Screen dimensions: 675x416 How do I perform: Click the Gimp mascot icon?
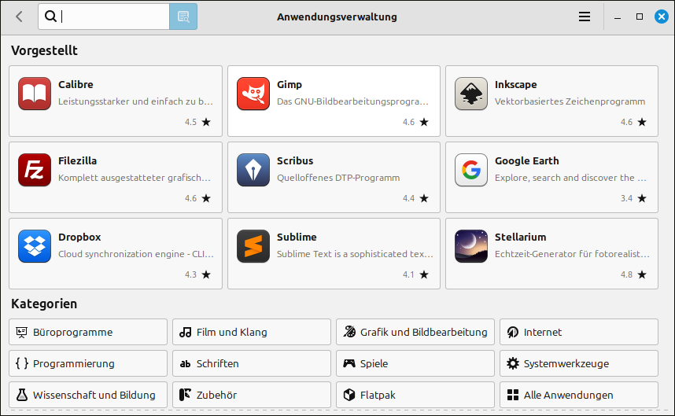tap(253, 94)
